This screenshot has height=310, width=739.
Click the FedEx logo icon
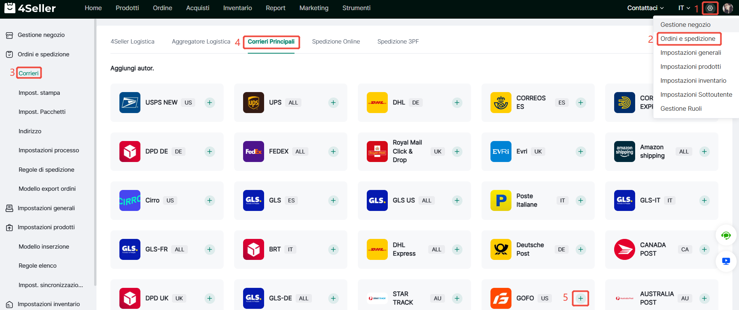(253, 152)
